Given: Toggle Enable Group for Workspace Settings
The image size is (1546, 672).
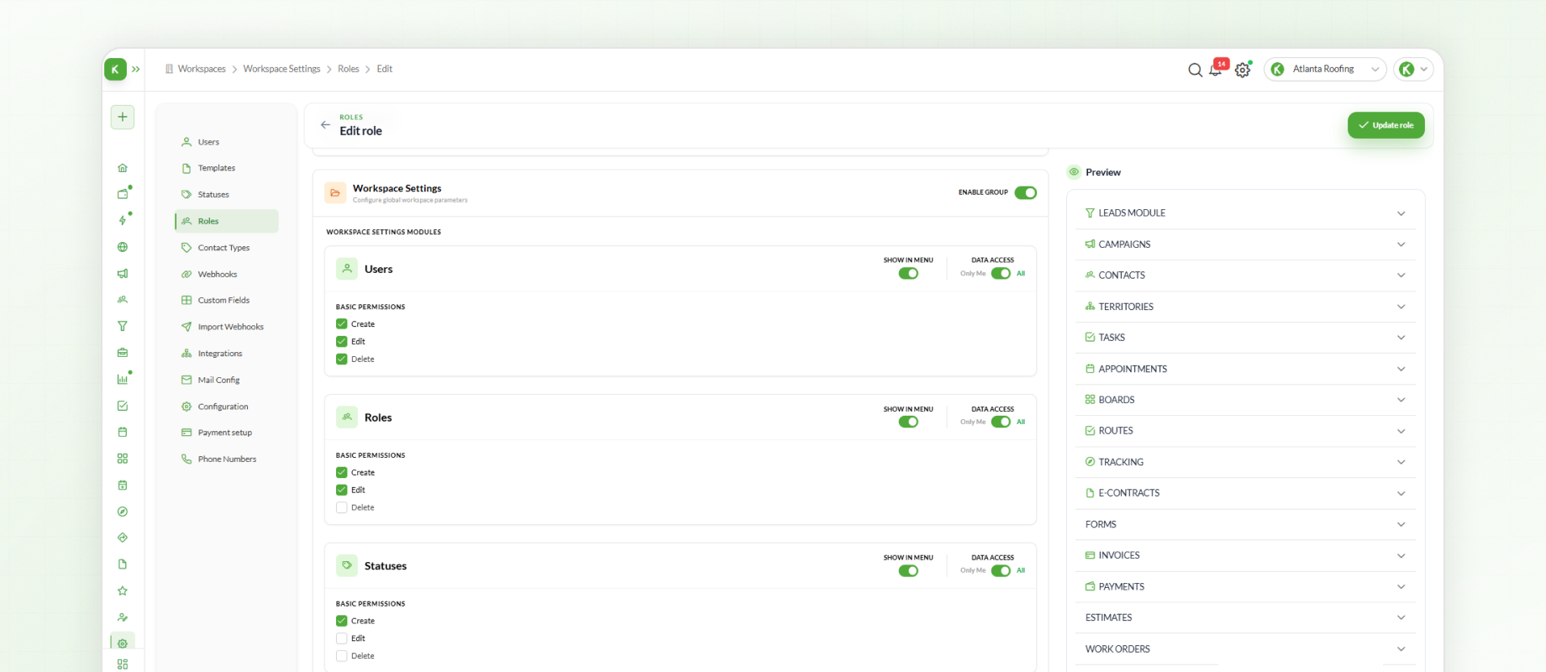Looking at the screenshot, I should pyautogui.click(x=1025, y=192).
